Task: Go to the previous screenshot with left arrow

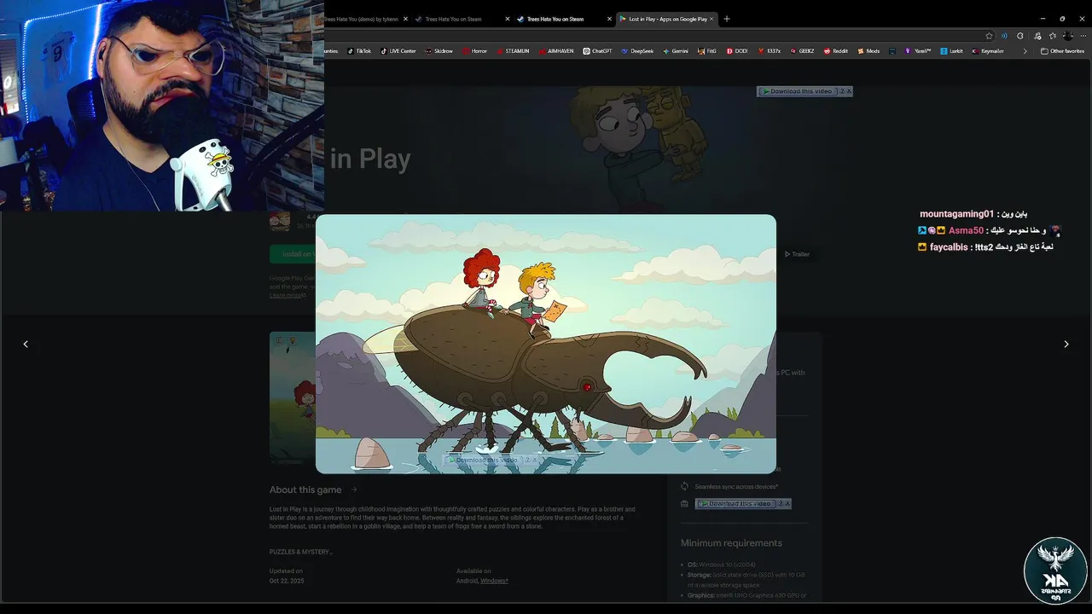Action: click(26, 344)
